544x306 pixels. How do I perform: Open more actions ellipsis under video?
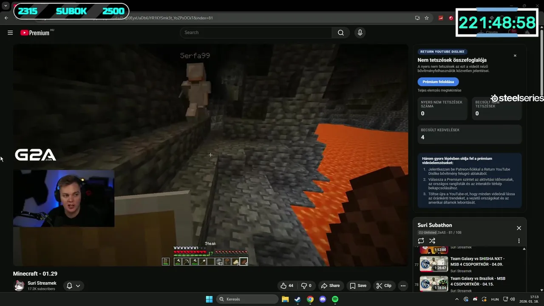(x=403, y=286)
